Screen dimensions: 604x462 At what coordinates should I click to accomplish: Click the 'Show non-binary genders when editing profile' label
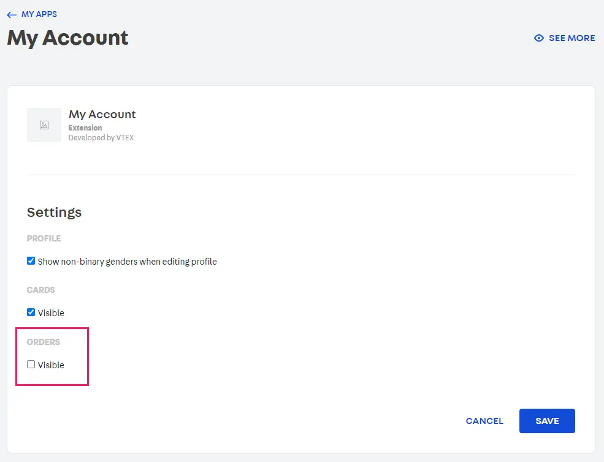[127, 262]
